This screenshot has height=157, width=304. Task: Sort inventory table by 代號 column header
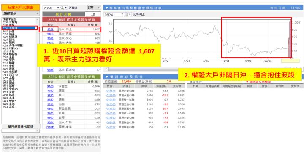coord(111,86)
